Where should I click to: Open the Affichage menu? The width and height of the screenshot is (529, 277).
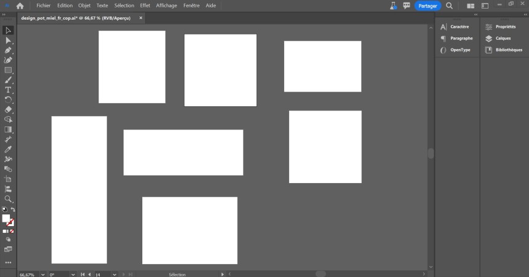pos(166,6)
